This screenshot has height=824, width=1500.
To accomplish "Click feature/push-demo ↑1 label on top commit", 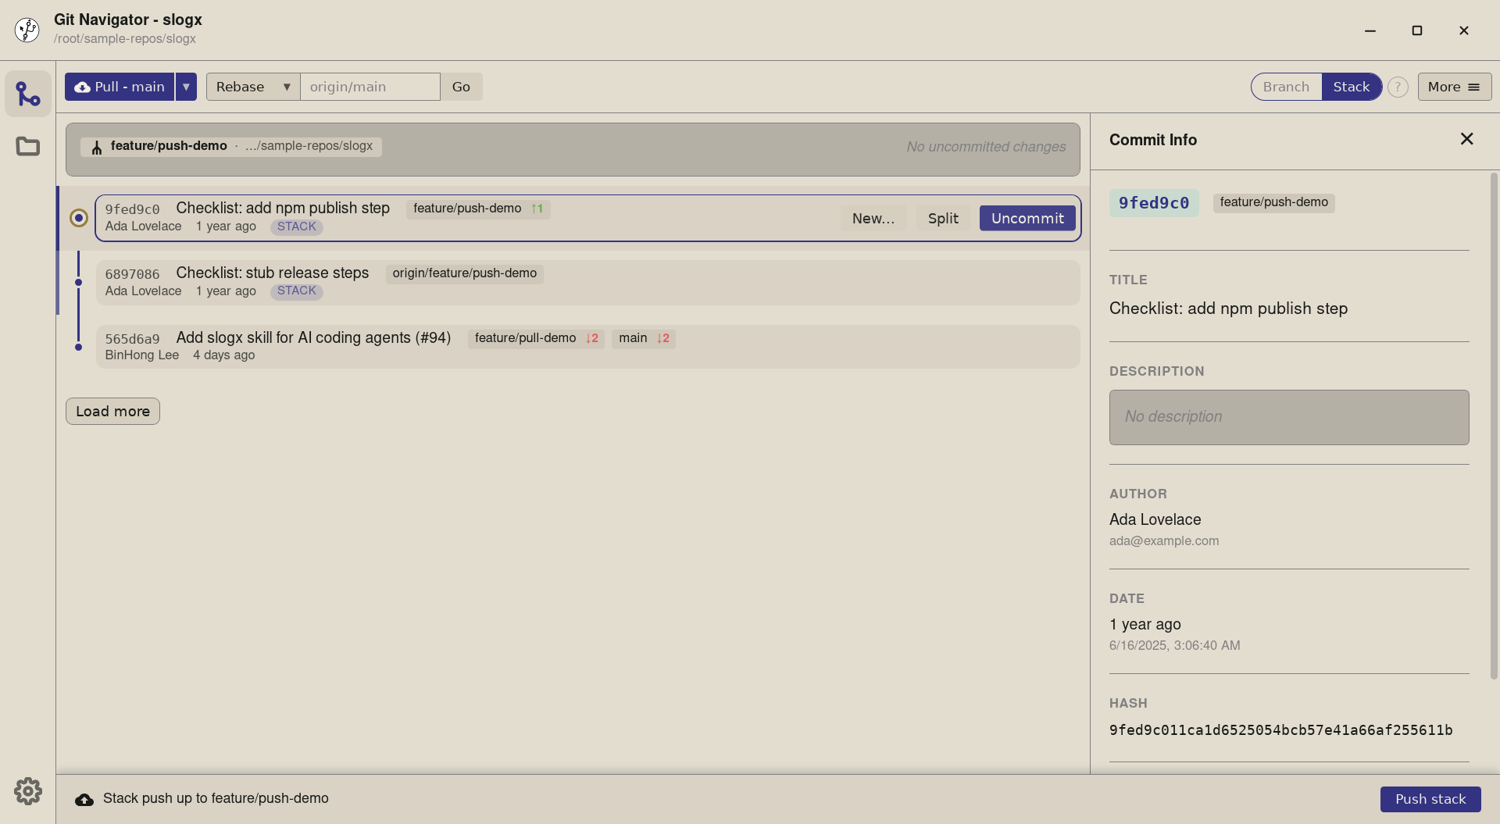I will 477,209.
